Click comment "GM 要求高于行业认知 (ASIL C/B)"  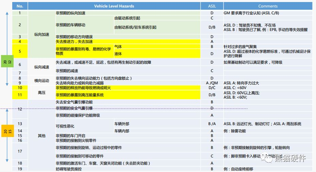pyautogui.click(x=251, y=13)
